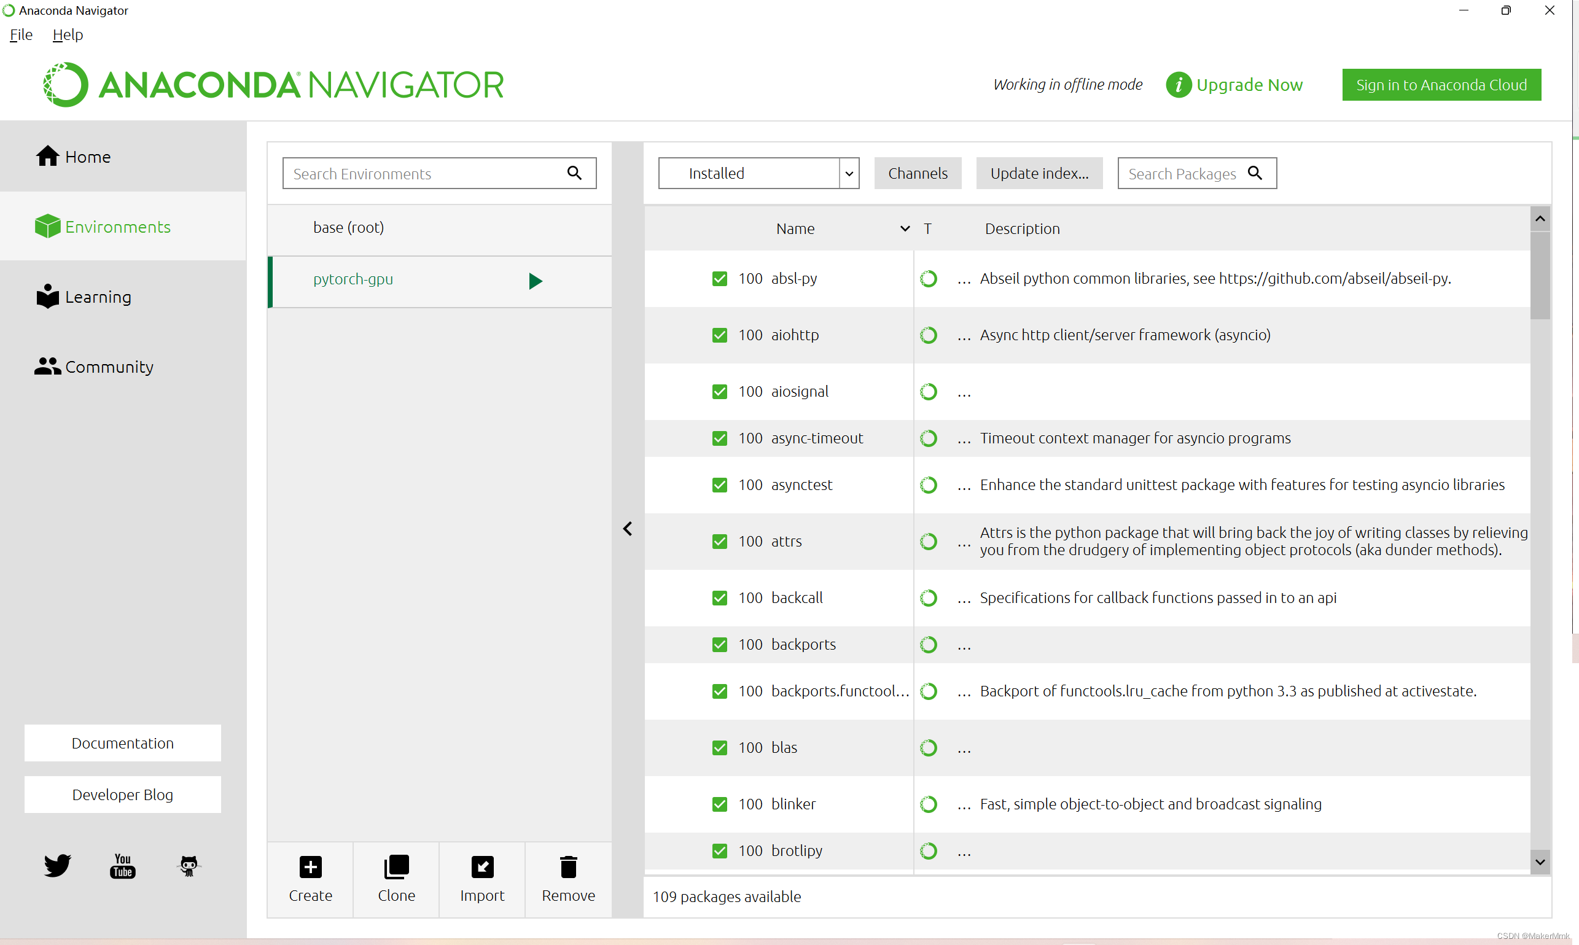Click the aiosignal conda type icon

(928, 392)
